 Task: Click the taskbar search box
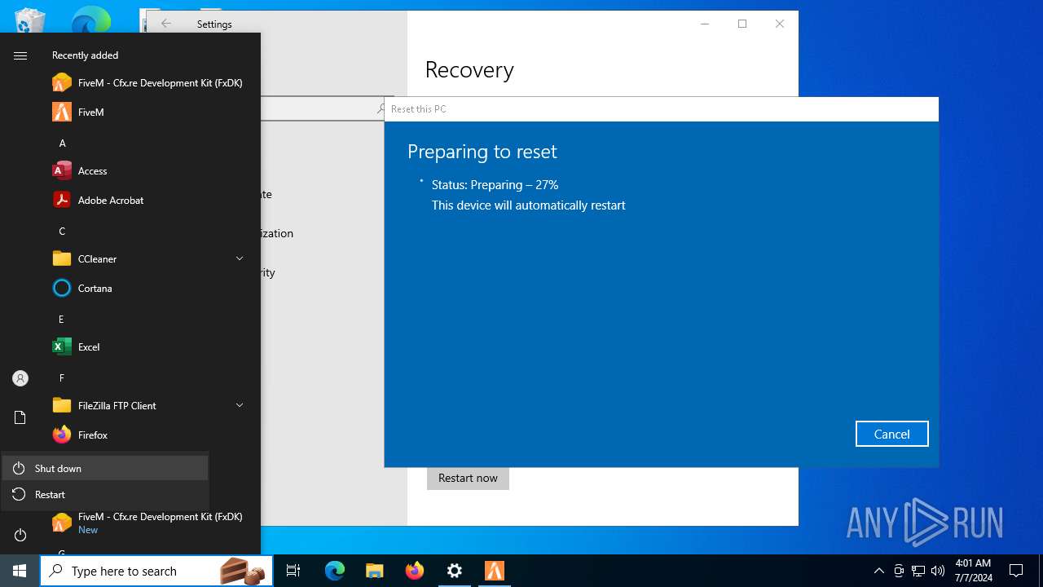(156, 571)
